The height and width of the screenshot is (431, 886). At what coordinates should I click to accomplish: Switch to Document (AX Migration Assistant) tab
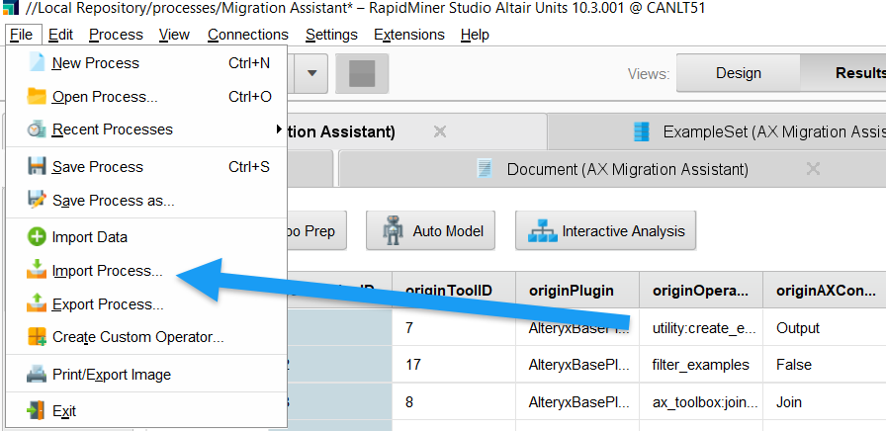coord(613,169)
